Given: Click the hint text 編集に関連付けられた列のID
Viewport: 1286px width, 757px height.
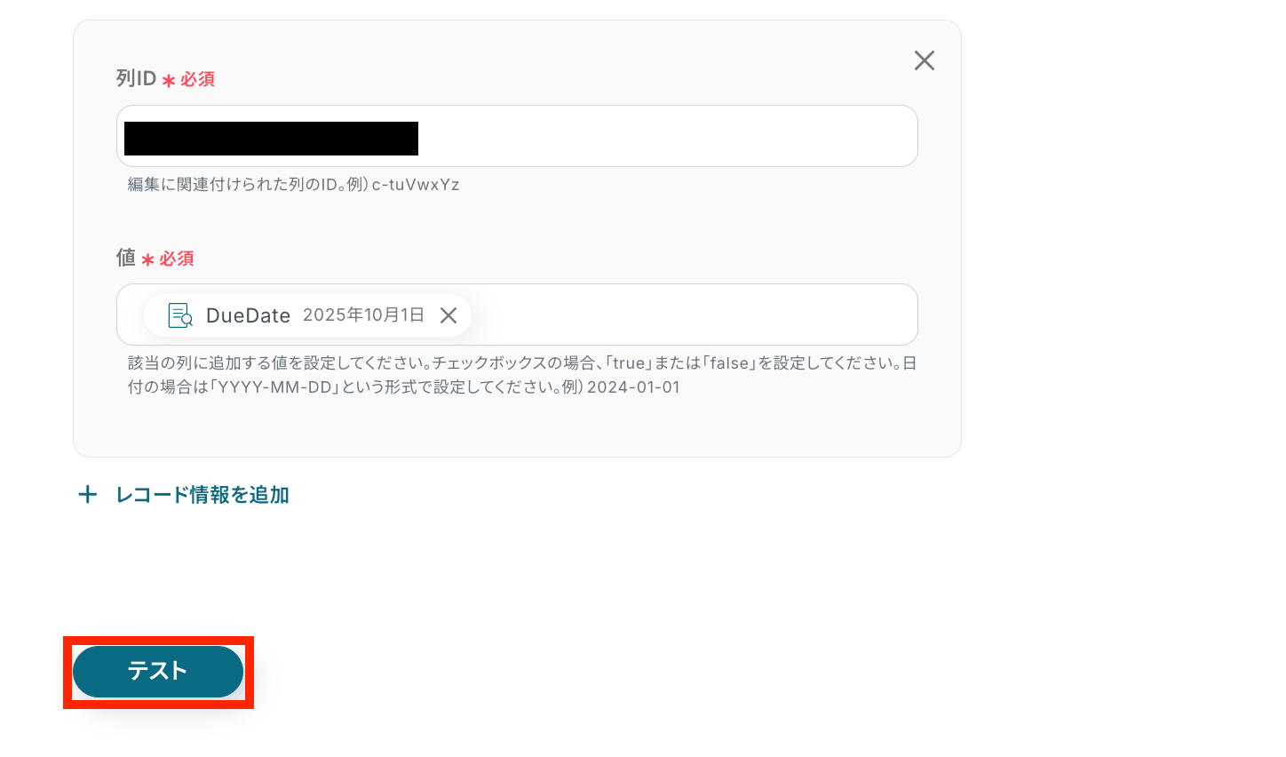Looking at the screenshot, I should point(293,185).
